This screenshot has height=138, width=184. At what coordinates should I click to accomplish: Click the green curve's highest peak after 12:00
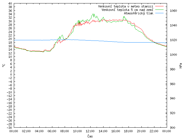click(x=93, y=14)
